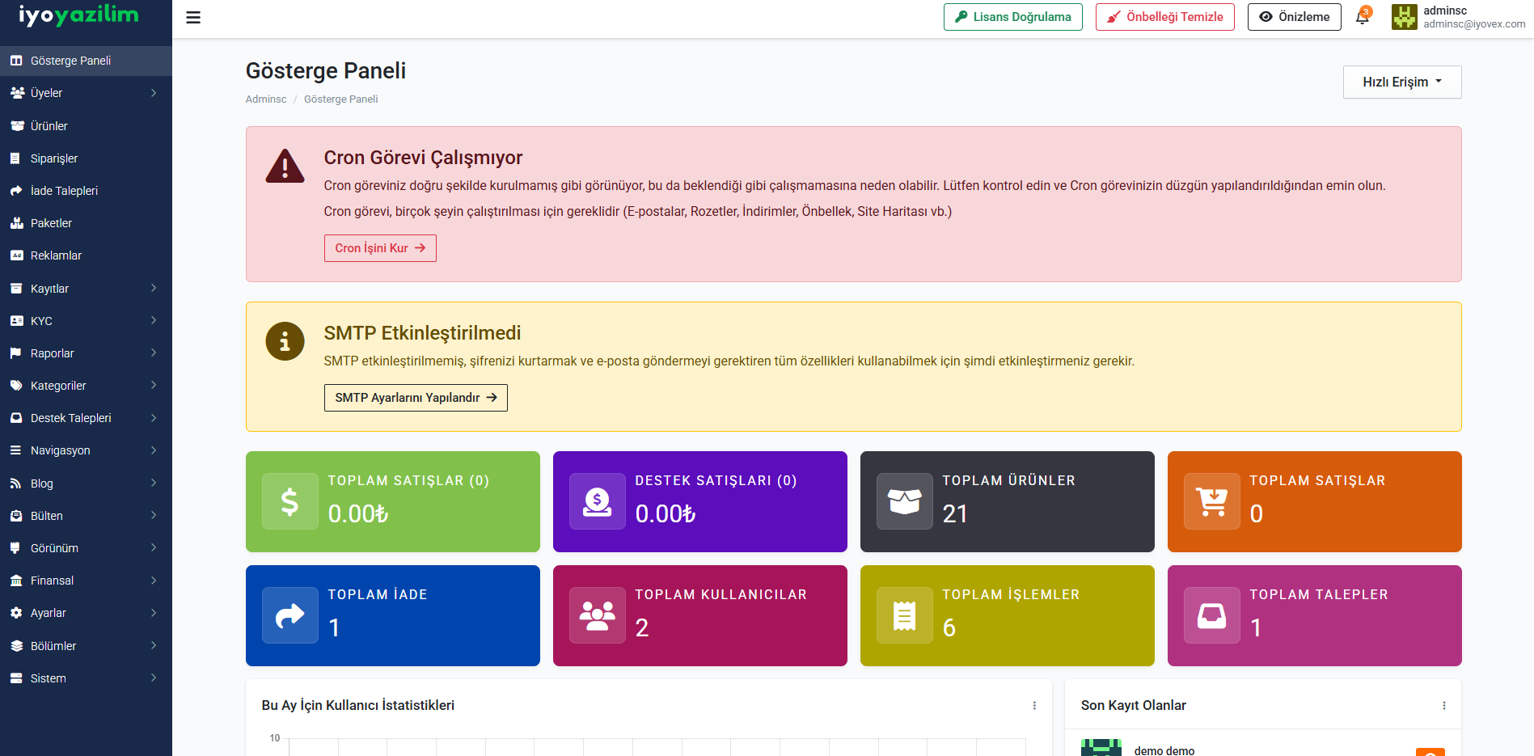Click the receipt icon on Toplam İşlemler card
The image size is (1534, 756).
(904, 615)
